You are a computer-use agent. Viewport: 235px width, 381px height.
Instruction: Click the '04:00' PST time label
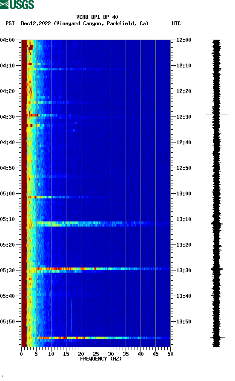pos(7,40)
